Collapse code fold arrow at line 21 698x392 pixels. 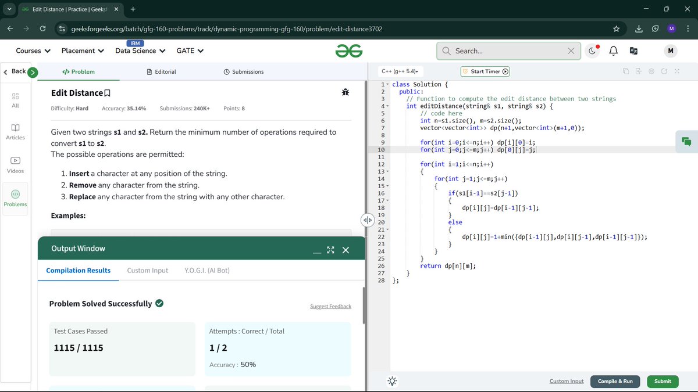(387, 229)
